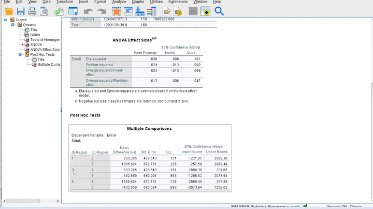The image size is (373, 209).
Task: Click the Multiple Comparisons table icon in outline
Action: pyautogui.click(x=34, y=65)
